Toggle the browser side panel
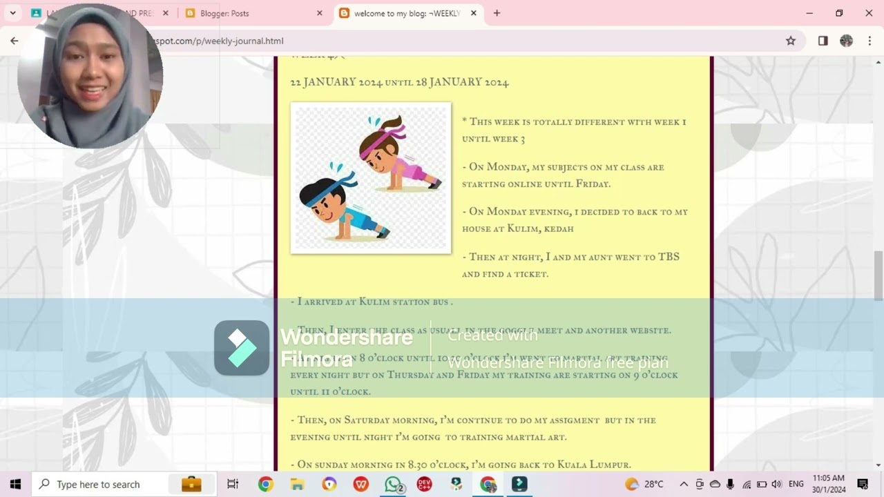This screenshot has width=884, height=497. [x=823, y=41]
